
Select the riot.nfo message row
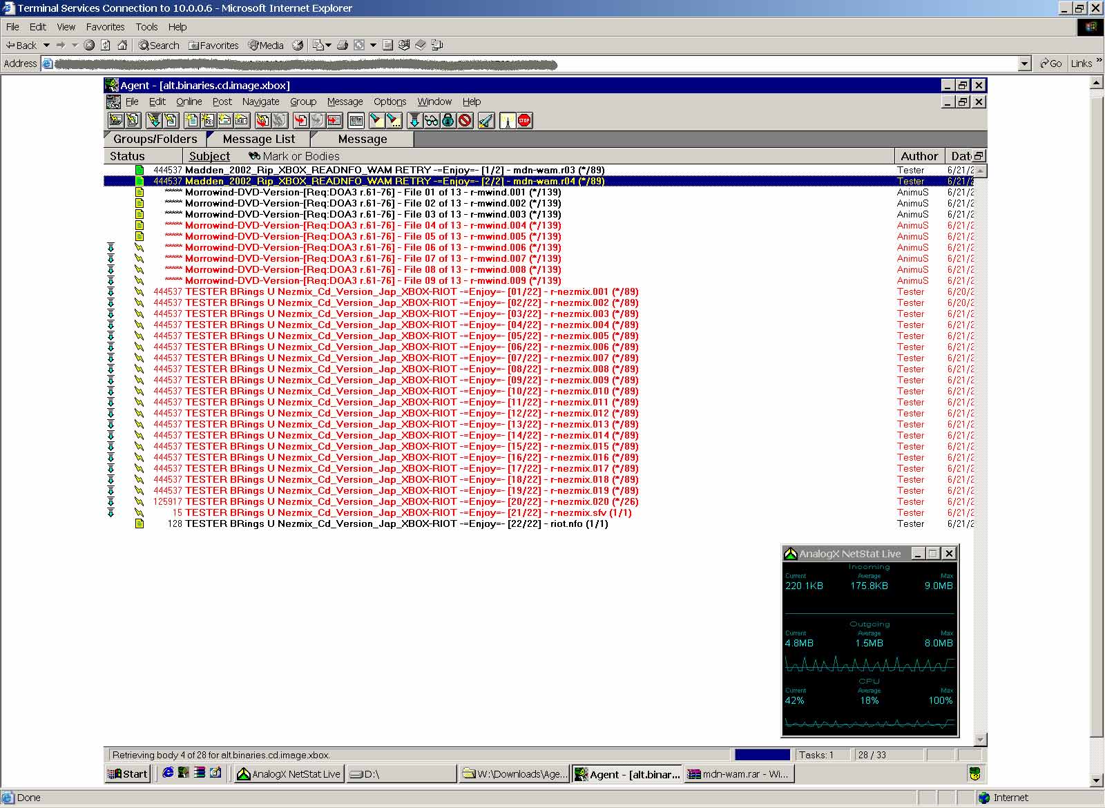click(x=396, y=524)
